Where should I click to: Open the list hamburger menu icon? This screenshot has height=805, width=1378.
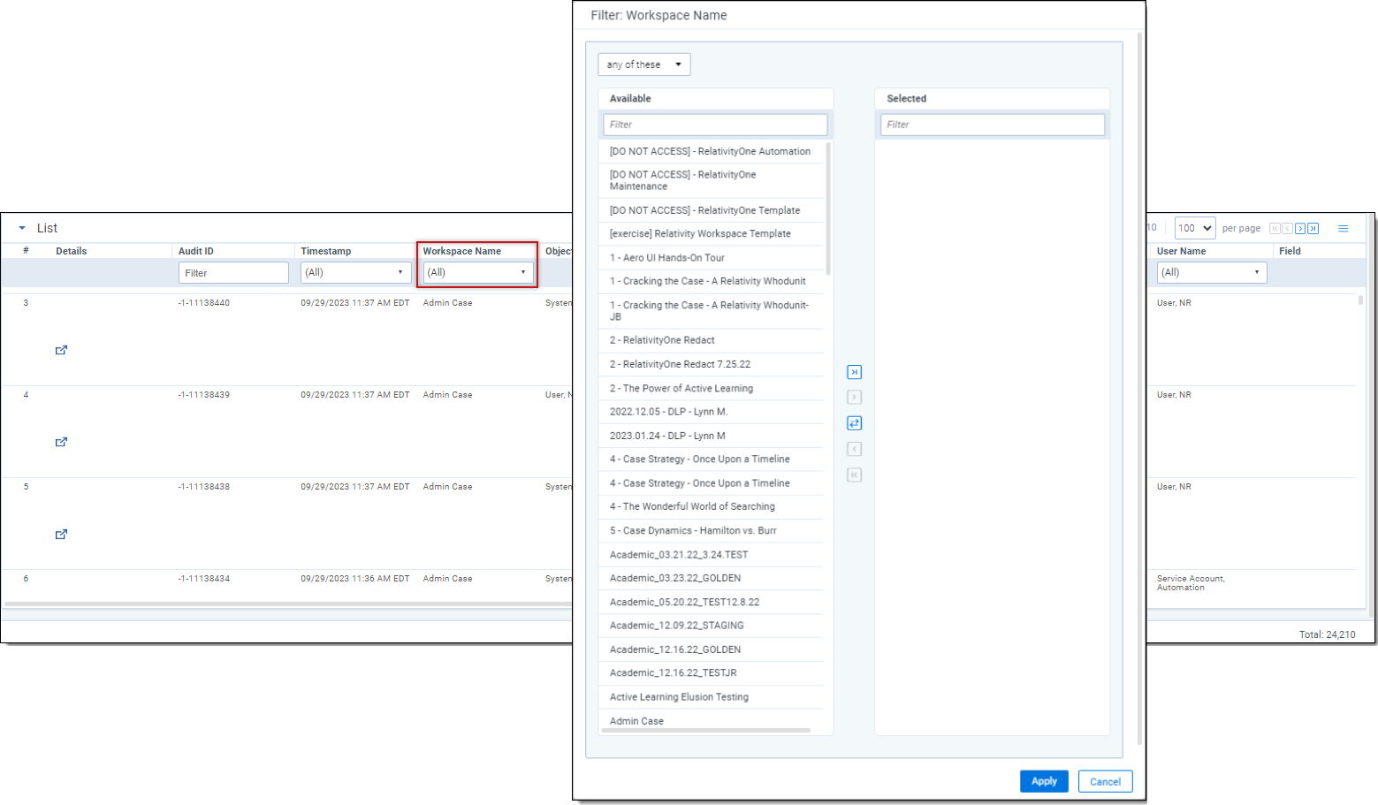1343,229
